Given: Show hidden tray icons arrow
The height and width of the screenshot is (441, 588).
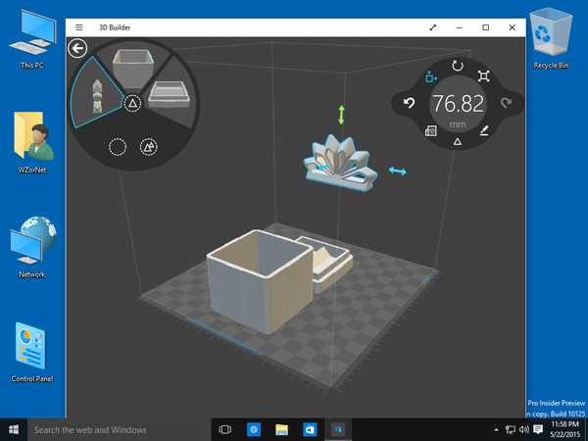Looking at the screenshot, I should [496, 430].
